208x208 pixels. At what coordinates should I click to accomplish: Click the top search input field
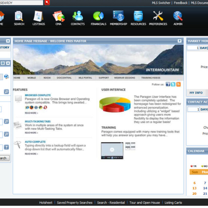pos(22,2)
